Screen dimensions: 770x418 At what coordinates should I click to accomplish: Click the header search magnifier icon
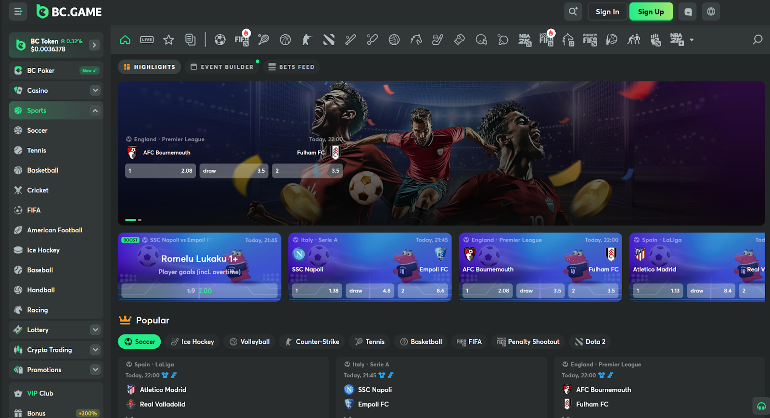pos(573,12)
